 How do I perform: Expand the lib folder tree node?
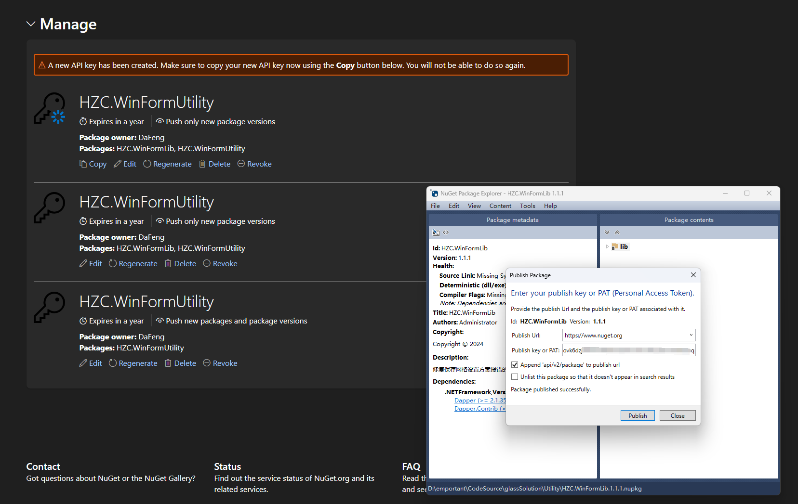(x=607, y=246)
